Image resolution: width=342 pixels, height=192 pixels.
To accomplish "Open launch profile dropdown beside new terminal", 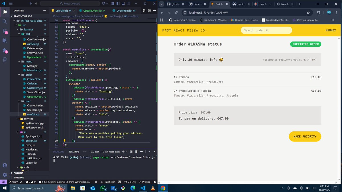I will tap(127, 152).
